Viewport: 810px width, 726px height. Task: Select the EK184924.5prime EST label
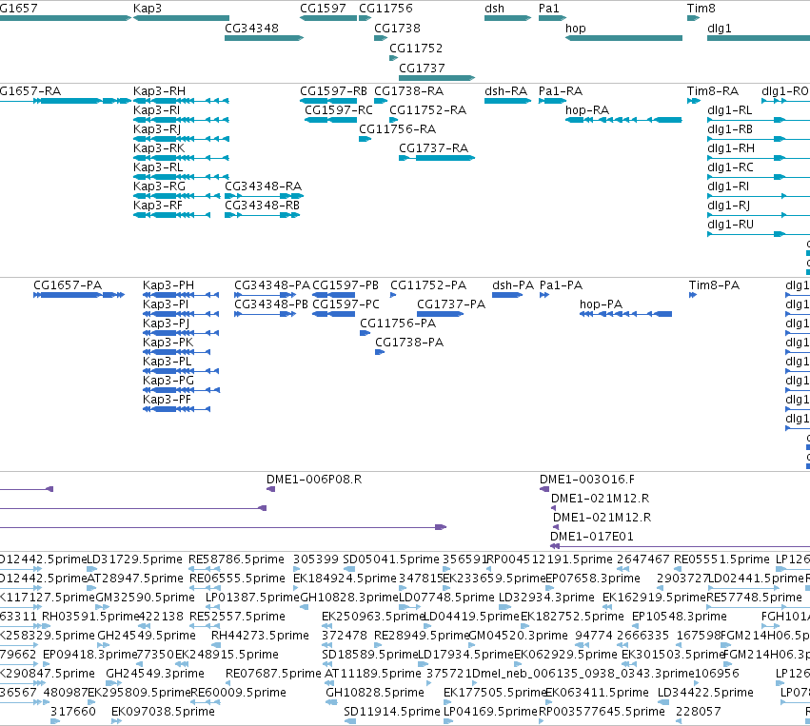346,579
